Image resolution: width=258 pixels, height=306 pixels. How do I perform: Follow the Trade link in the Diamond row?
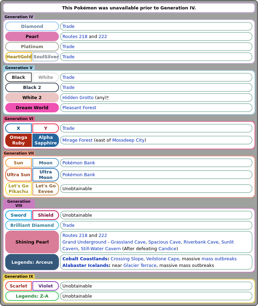tap(68, 27)
